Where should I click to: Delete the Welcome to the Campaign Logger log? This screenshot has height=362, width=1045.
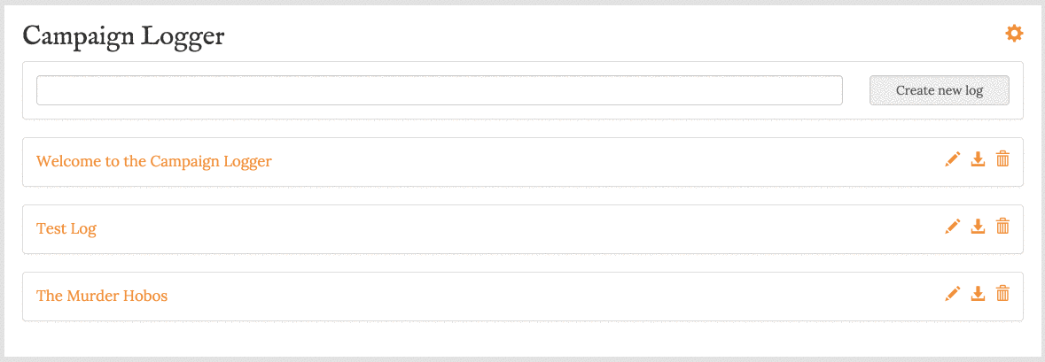pyautogui.click(x=1002, y=159)
